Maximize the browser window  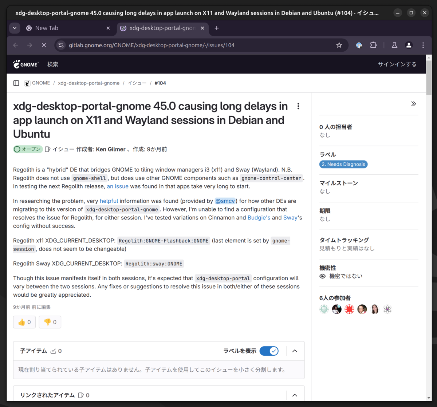pos(411,13)
